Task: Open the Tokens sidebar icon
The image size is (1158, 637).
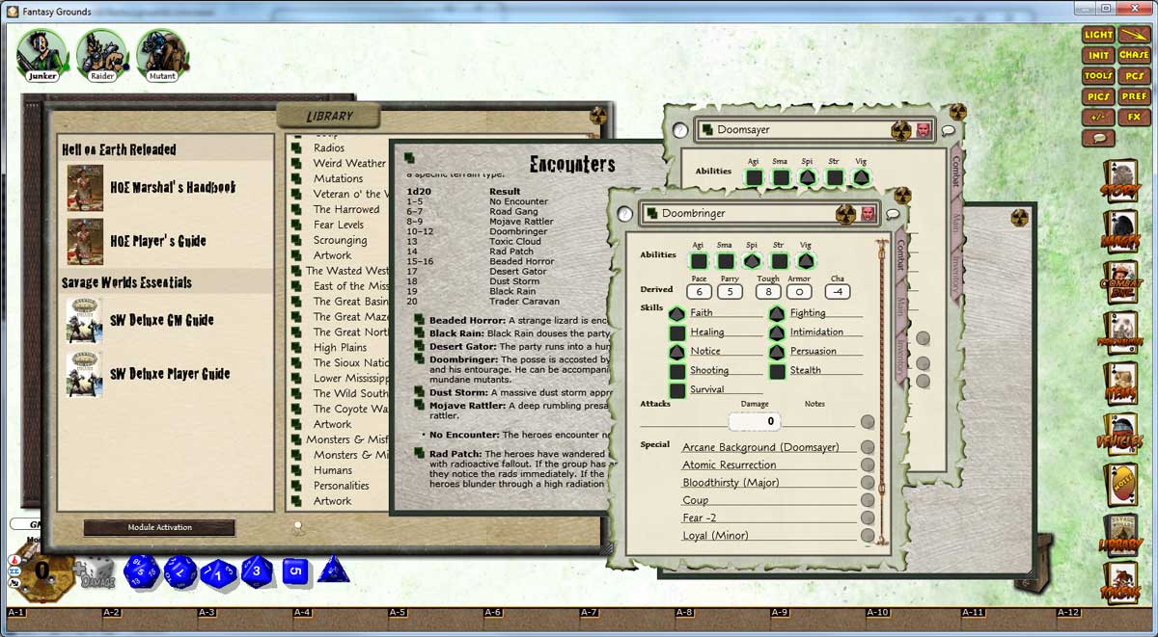Action: [x=1119, y=580]
